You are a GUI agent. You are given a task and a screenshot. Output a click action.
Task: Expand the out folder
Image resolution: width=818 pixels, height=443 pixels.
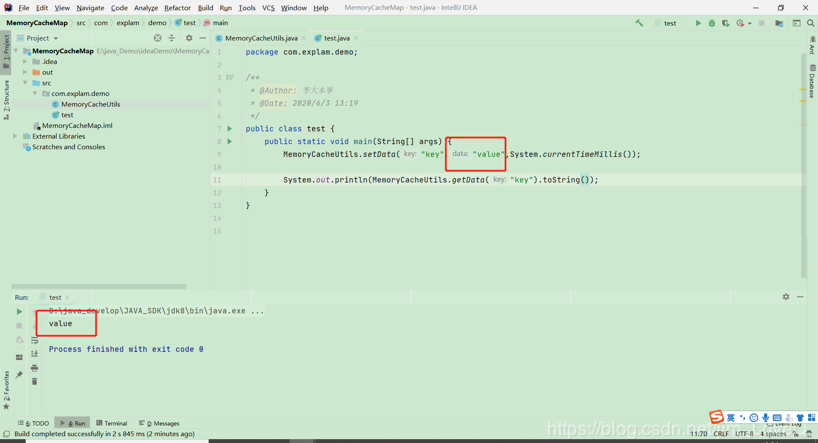(x=25, y=72)
